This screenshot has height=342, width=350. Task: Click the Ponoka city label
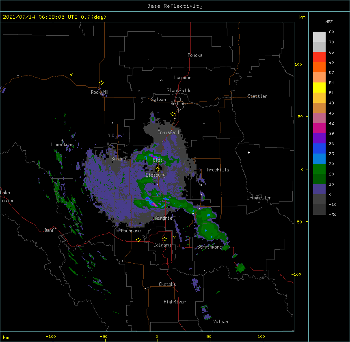tap(195, 55)
